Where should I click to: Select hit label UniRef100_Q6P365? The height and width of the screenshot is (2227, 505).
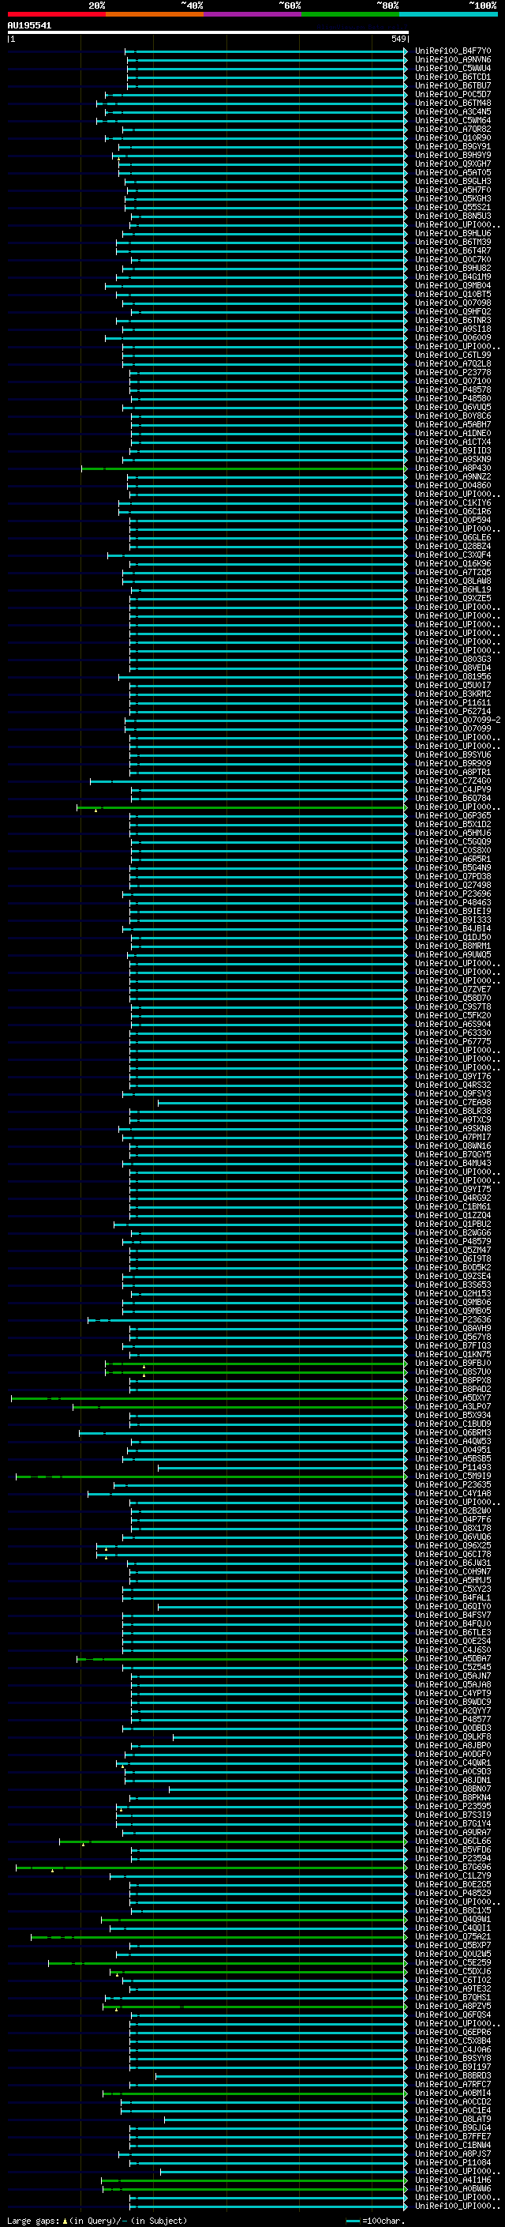[452, 816]
